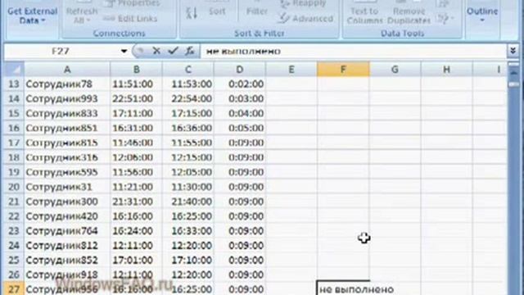
Task: Expand the formula bar with chevron
Action: click(x=513, y=51)
